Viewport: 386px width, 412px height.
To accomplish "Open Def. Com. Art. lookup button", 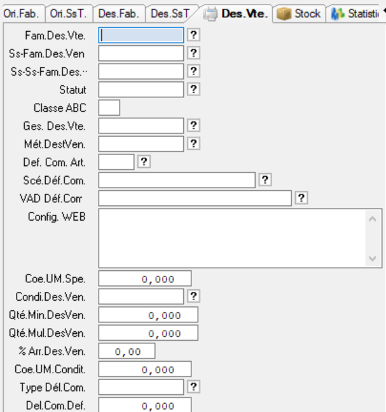I will point(144,161).
